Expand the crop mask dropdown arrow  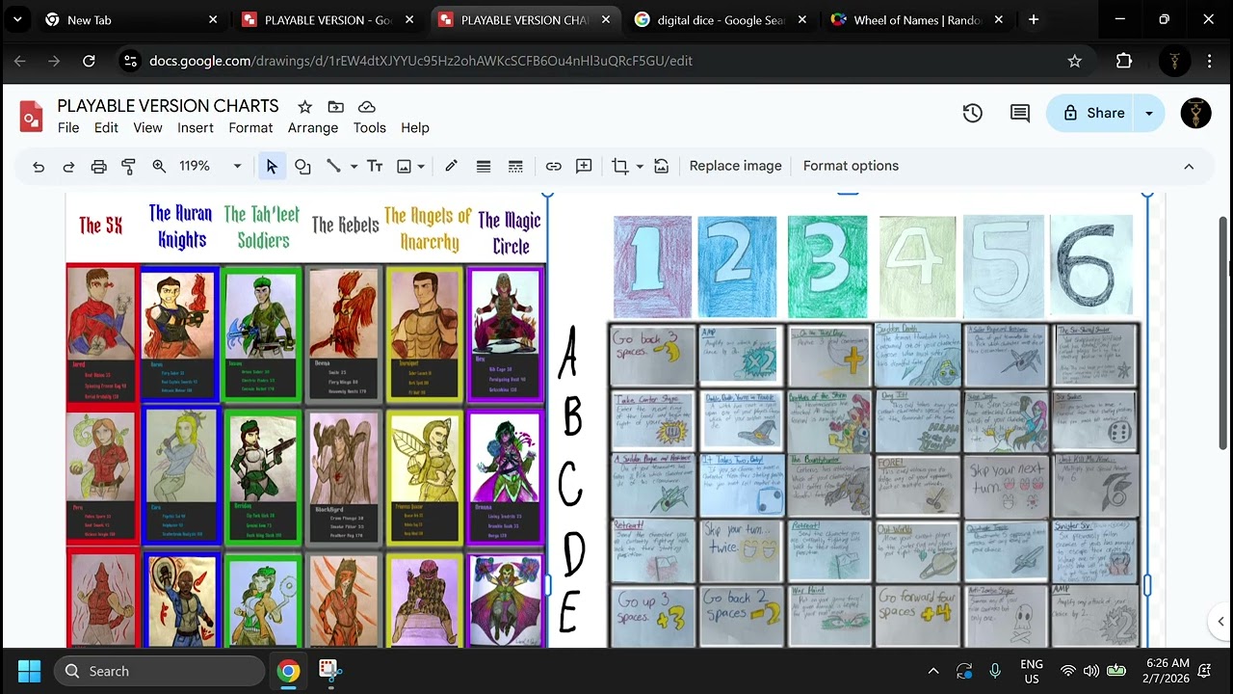point(640,167)
